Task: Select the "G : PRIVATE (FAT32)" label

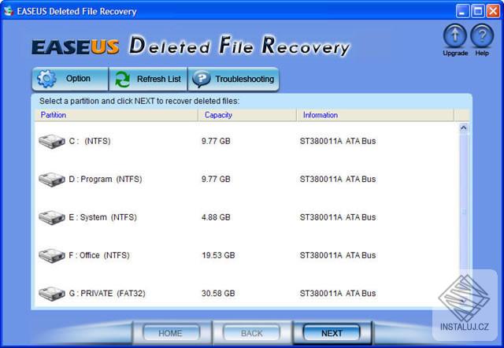Action: point(107,294)
